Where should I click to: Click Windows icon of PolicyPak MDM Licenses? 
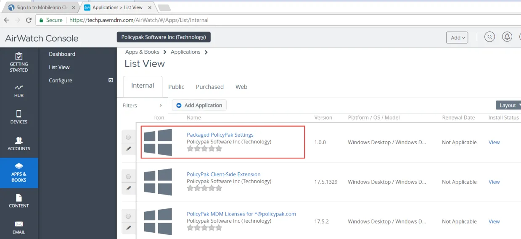pyautogui.click(x=158, y=221)
